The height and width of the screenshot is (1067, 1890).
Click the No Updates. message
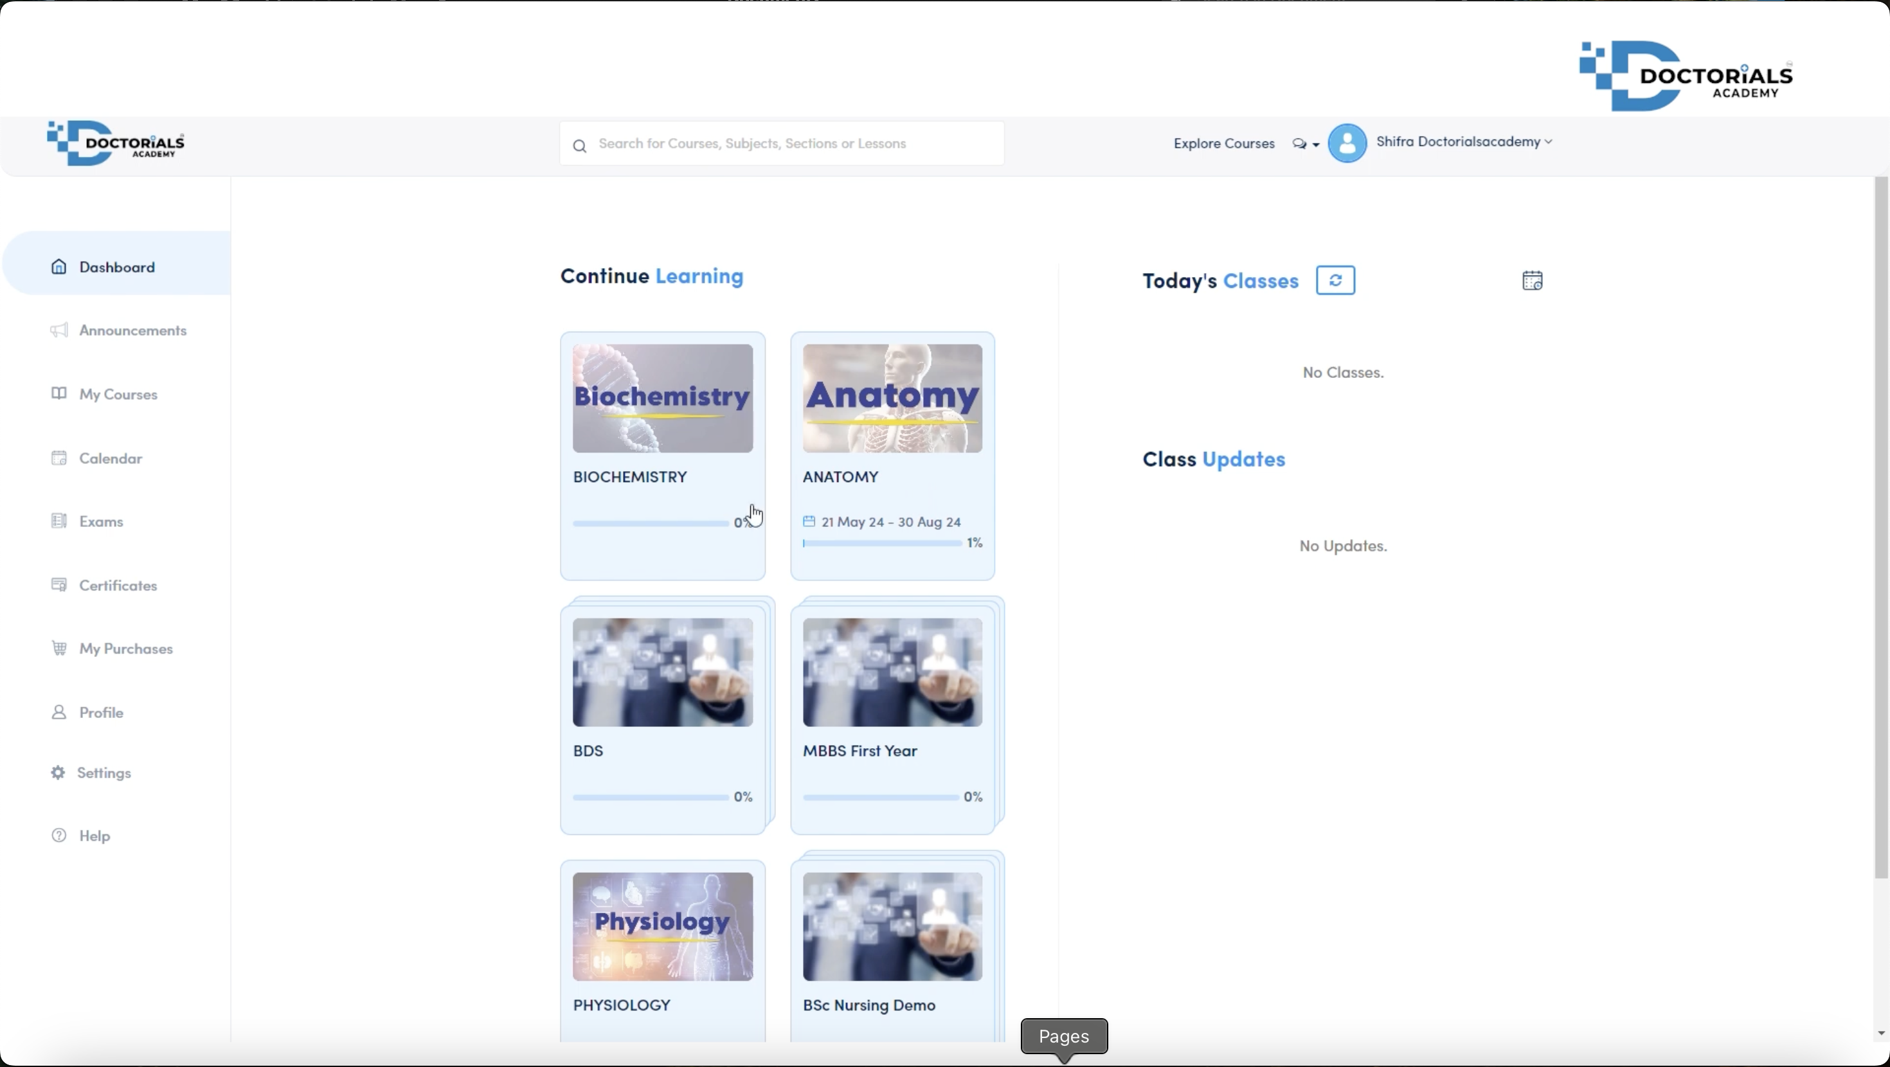pos(1343,546)
